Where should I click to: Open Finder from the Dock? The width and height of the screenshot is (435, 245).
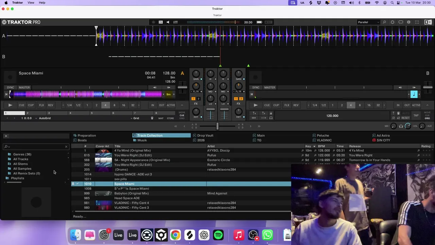(x=75, y=235)
